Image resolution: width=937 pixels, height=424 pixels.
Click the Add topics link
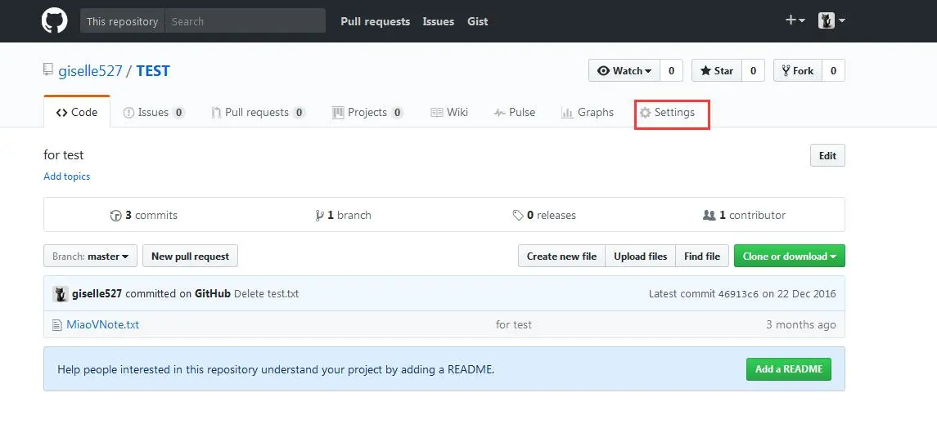[67, 176]
